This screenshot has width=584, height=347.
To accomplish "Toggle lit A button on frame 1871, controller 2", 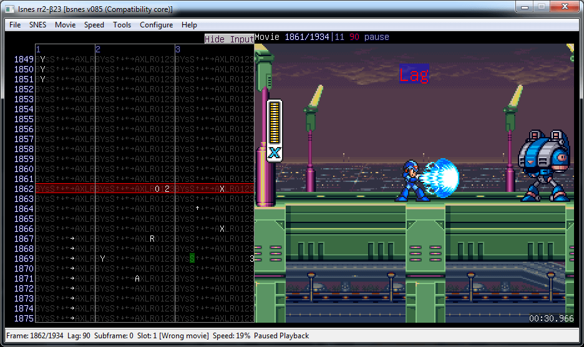I will pos(137,278).
